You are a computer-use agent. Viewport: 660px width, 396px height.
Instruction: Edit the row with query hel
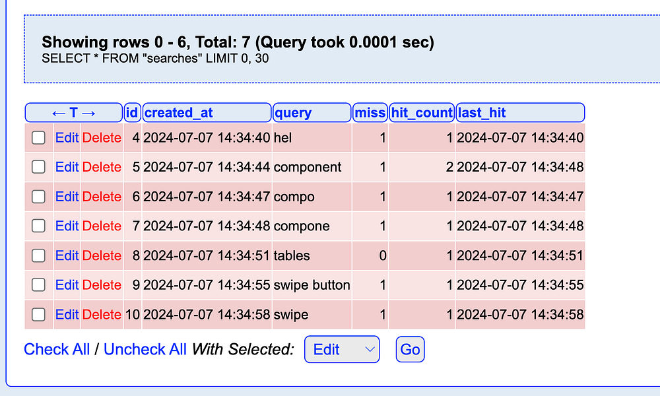tap(67, 138)
